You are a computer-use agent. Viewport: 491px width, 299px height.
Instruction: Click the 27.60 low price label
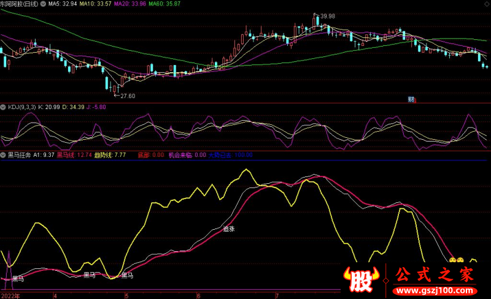tap(128, 96)
